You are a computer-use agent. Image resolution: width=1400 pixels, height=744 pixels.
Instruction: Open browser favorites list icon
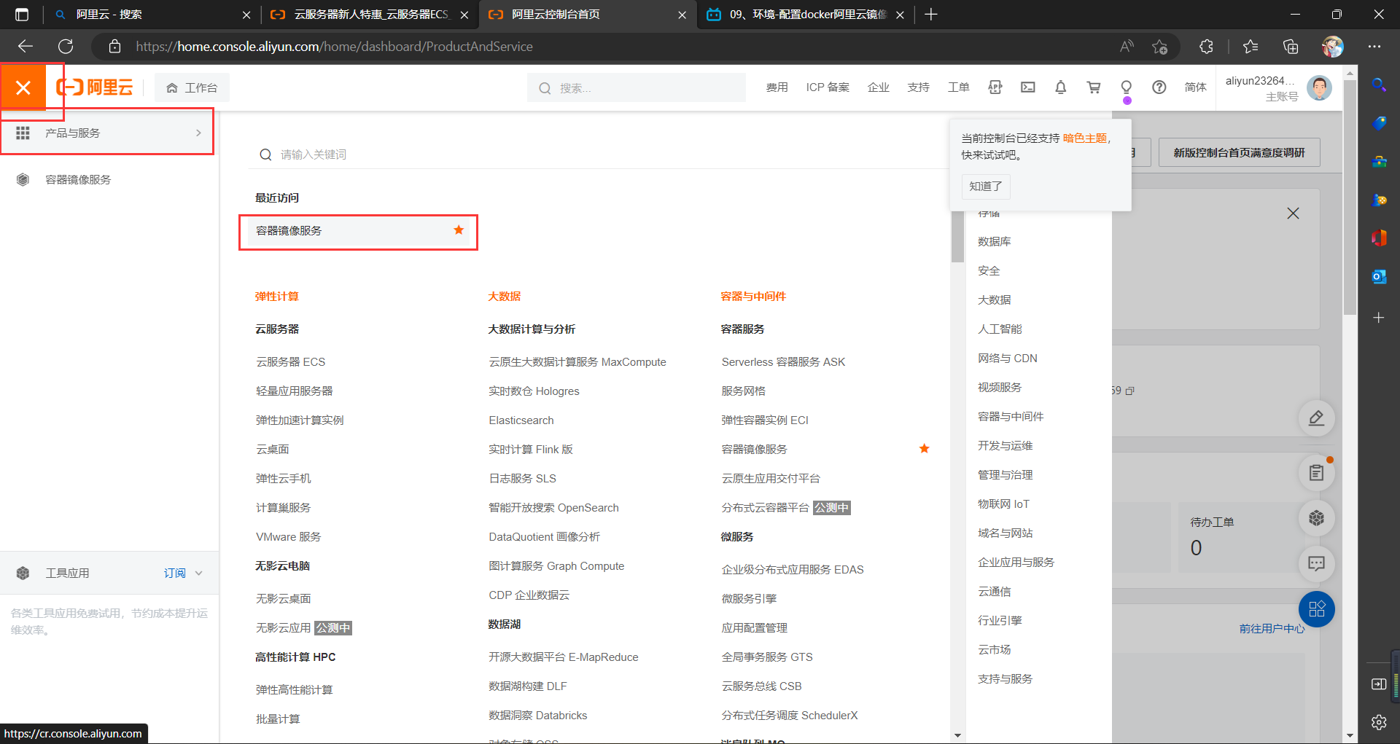tap(1251, 47)
